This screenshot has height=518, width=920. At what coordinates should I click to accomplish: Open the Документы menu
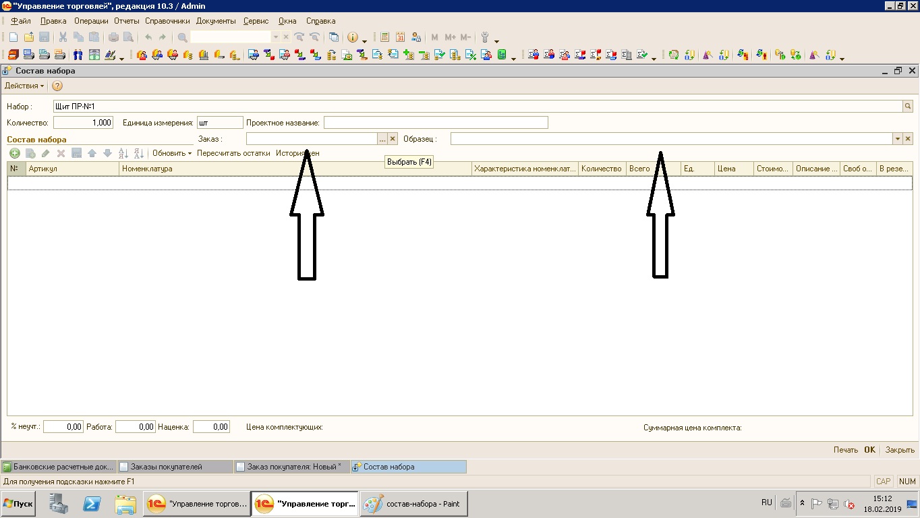216,21
